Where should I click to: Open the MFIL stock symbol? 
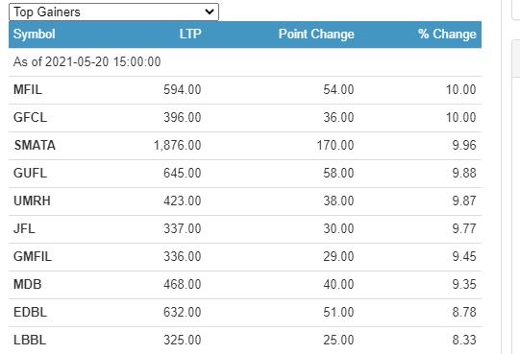coord(28,90)
